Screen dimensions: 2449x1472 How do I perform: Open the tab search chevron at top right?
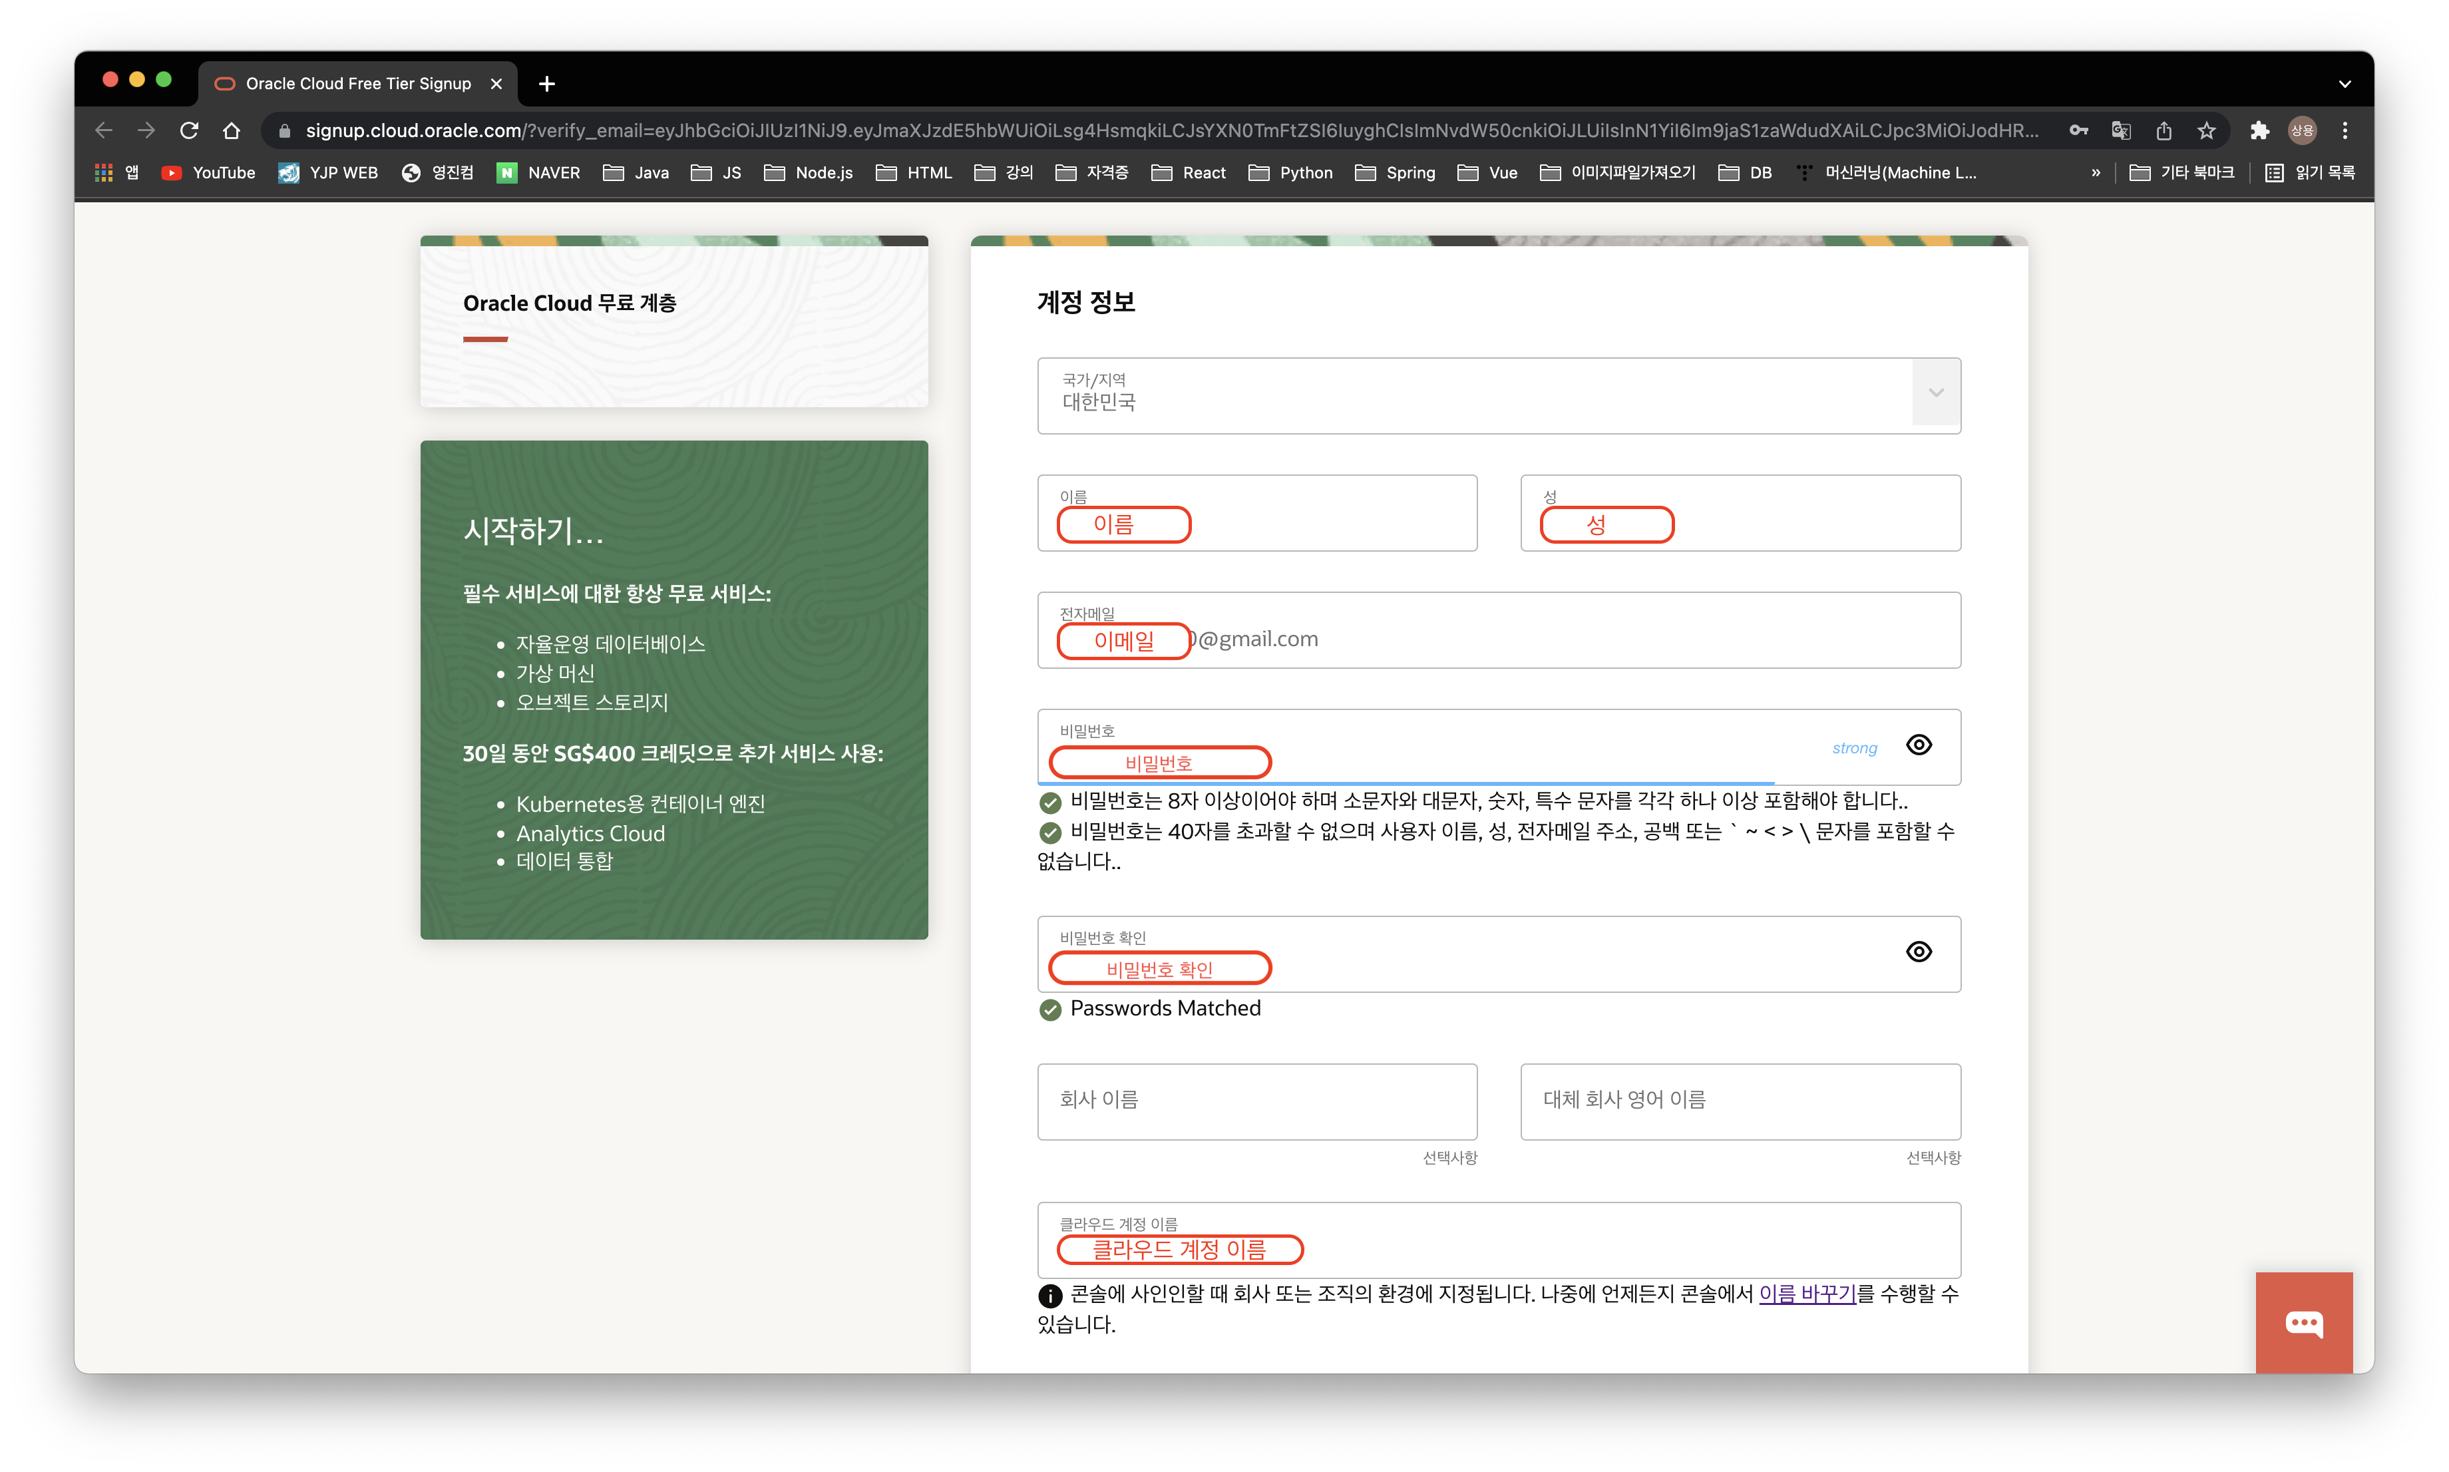click(x=2344, y=85)
